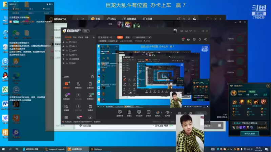This screenshot has height=152, width=271.
Task: Open the notification bell icon
Action: (200, 39)
